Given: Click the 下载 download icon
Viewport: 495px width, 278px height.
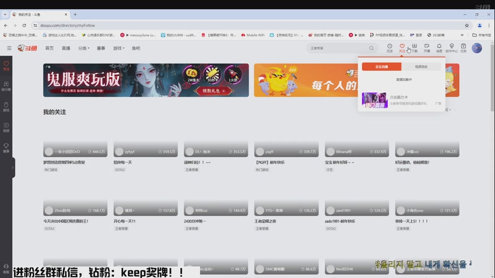Looking at the screenshot, I should [415, 48].
